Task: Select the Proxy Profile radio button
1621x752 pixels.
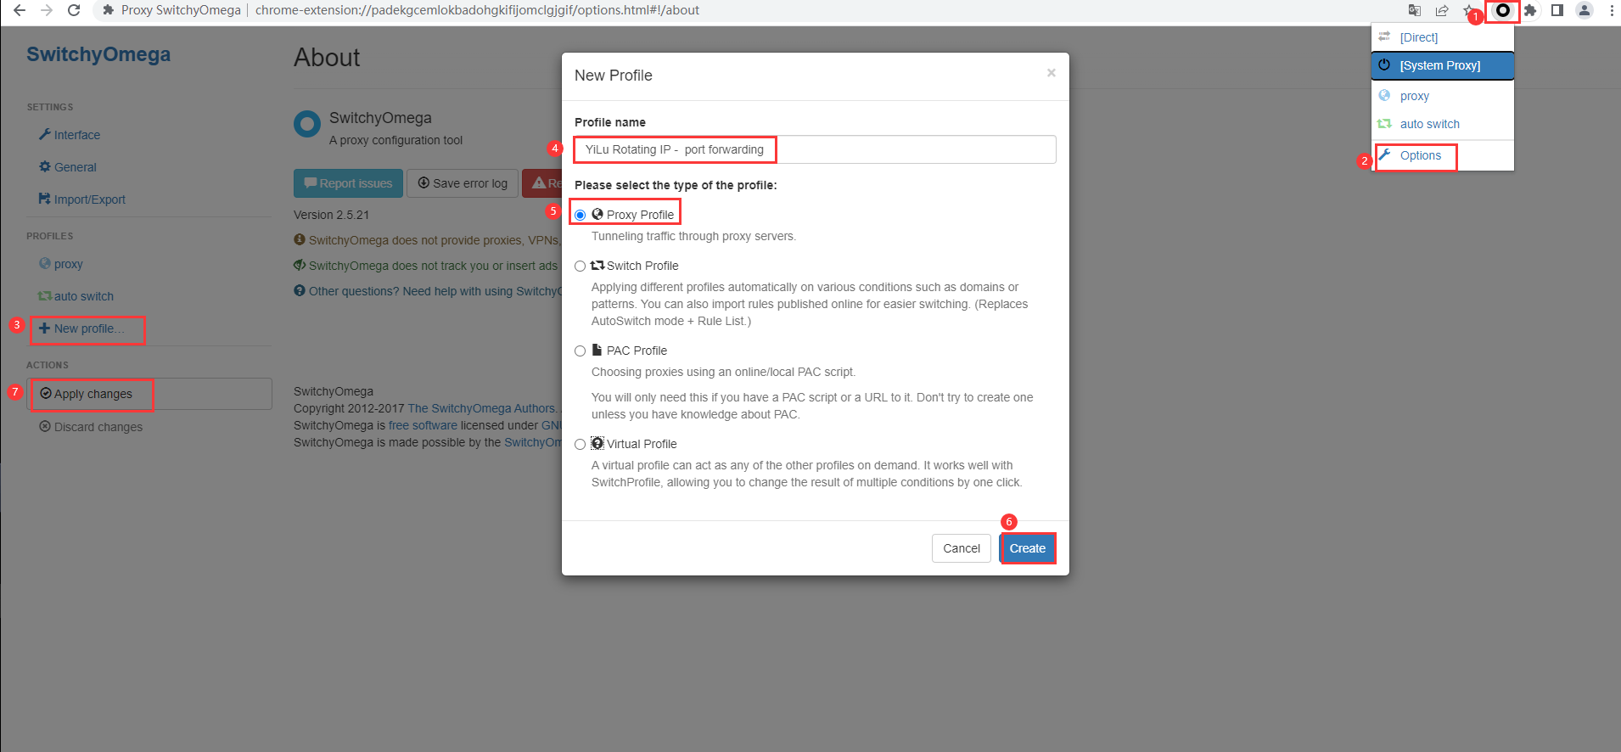Action: tap(581, 215)
